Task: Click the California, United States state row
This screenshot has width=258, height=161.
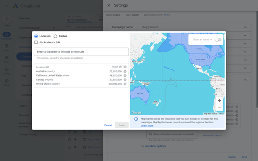Action: tap(81, 75)
